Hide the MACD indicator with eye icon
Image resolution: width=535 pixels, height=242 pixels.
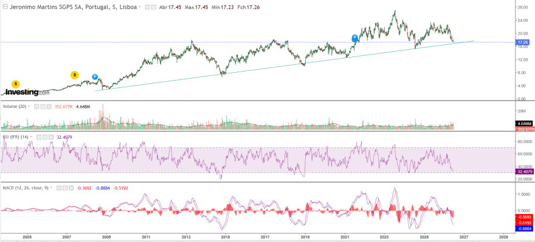click(59, 187)
